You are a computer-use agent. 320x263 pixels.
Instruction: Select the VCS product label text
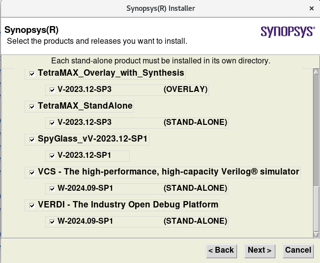click(168, 172)
